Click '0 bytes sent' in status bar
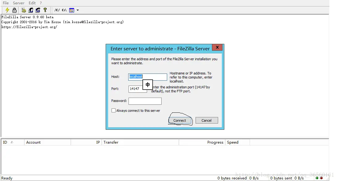338x181 pixels. pyautogui.click(x=281, y=178)
